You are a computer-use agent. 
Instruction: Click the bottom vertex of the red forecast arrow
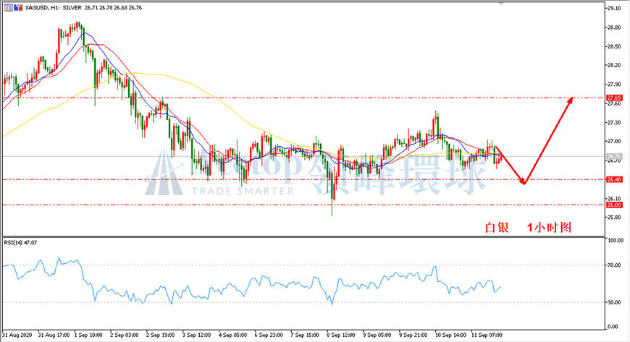tap(524, 184)
